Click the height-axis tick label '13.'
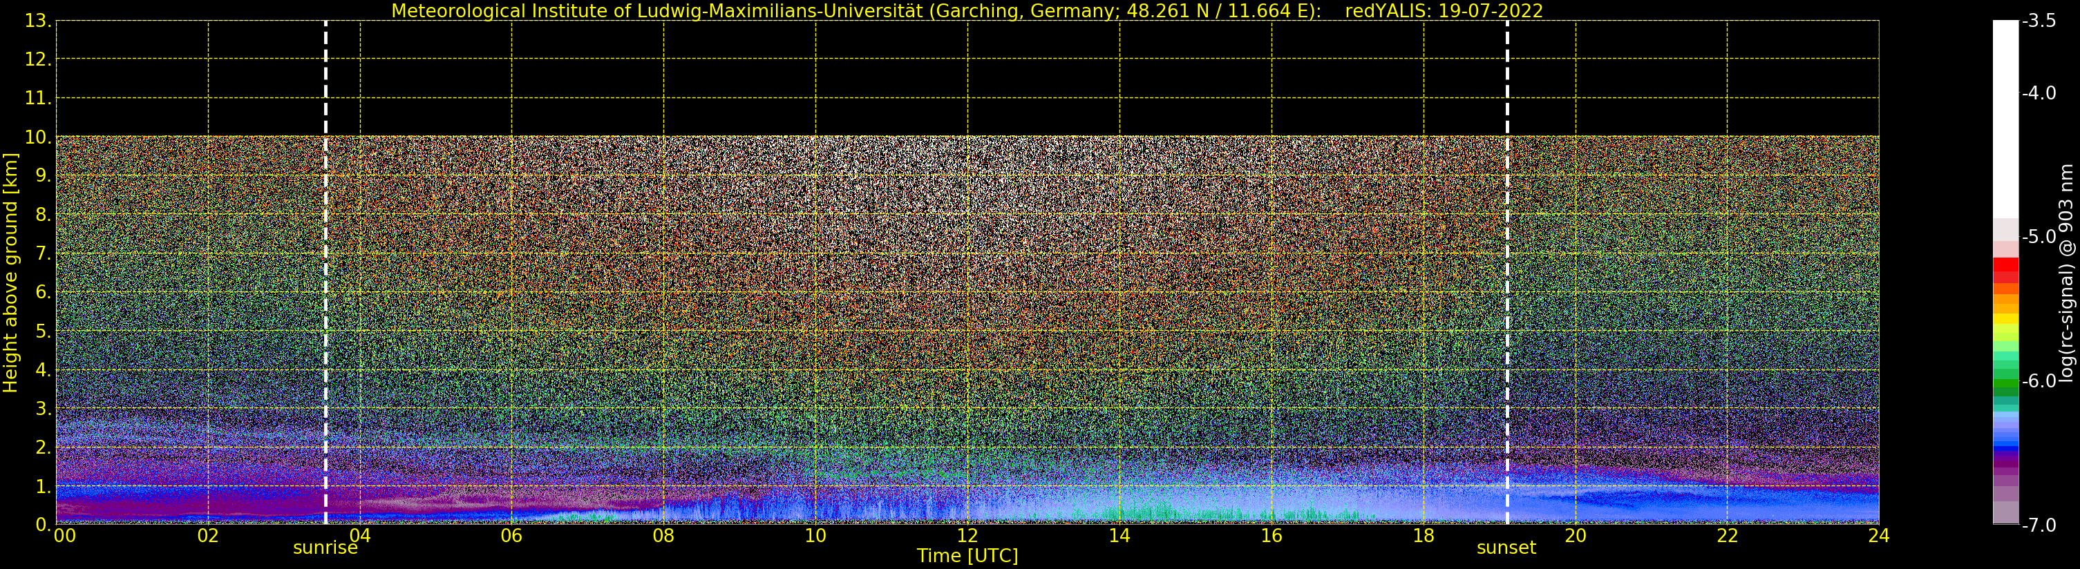This screenshot has height=569, width=2080. (x=38, y=21)
